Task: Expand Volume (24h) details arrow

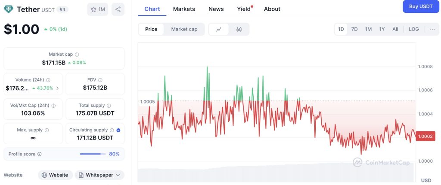Action: 58,88
